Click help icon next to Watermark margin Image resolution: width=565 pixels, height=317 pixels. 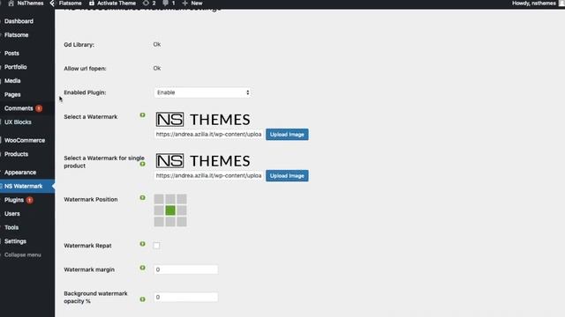[143, 268]
